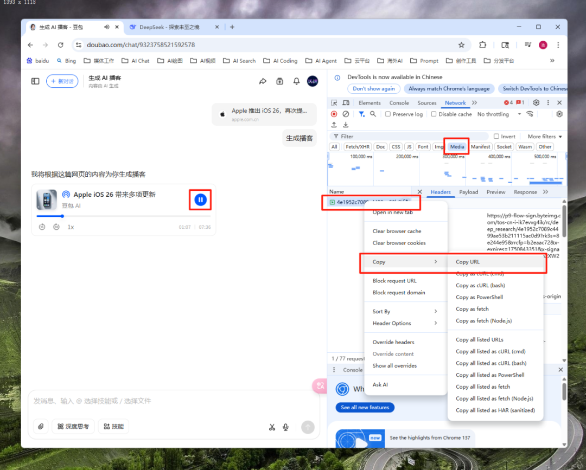This screenshot has height=470, width=586.
Task: Expand the Copy submenu arrow
Action: tap(436, 262)
